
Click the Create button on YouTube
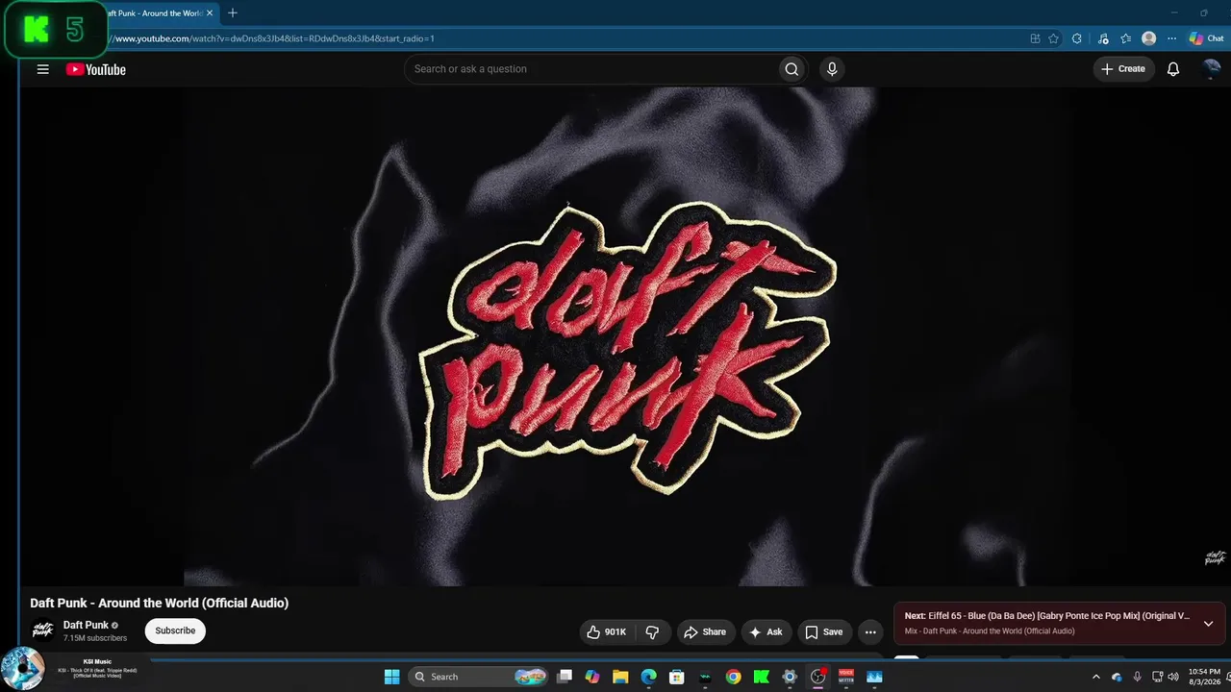(1123, 69)
